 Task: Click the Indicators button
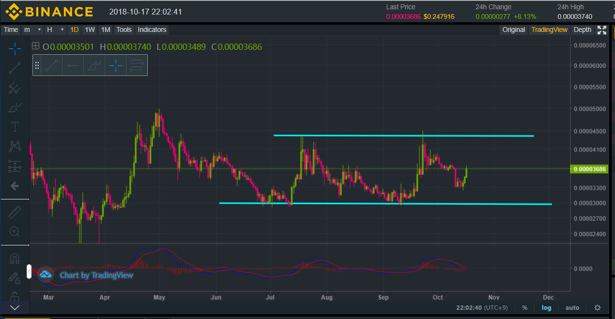[x=152, y=30]
